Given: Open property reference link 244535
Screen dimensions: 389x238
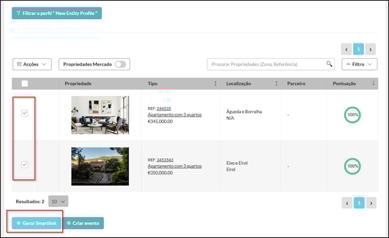Looking at the screenshot, I should (165, 108).
